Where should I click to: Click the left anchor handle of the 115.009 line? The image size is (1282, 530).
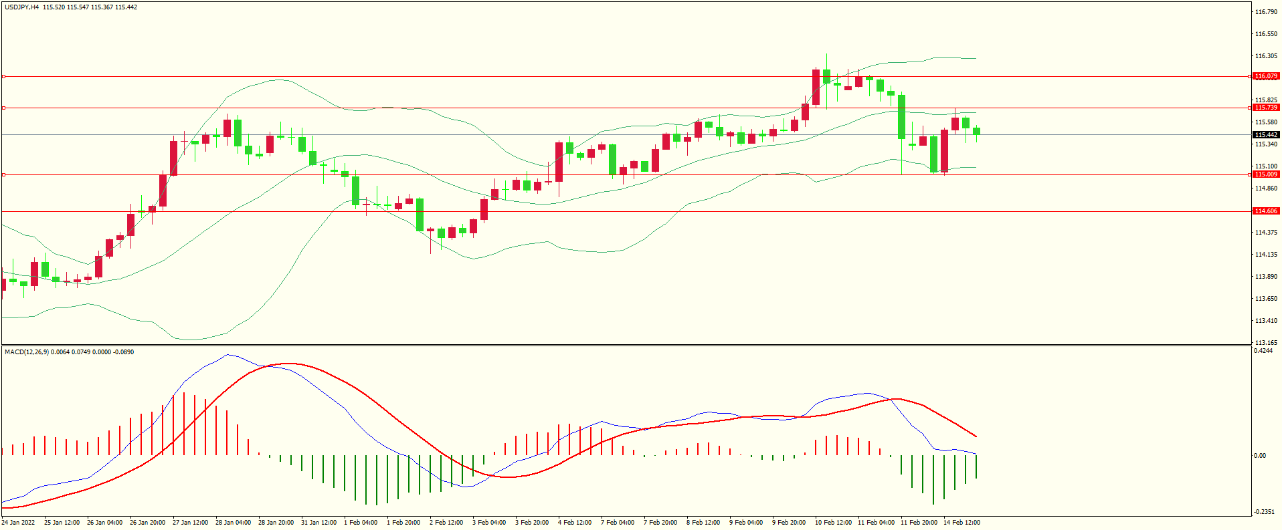pyautogui.click(x=3, y=174)
